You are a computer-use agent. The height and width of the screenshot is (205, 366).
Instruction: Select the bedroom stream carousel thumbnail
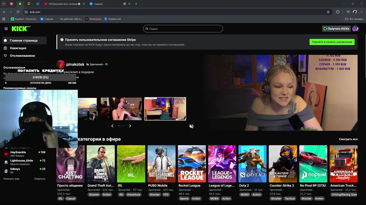[165, 109]
